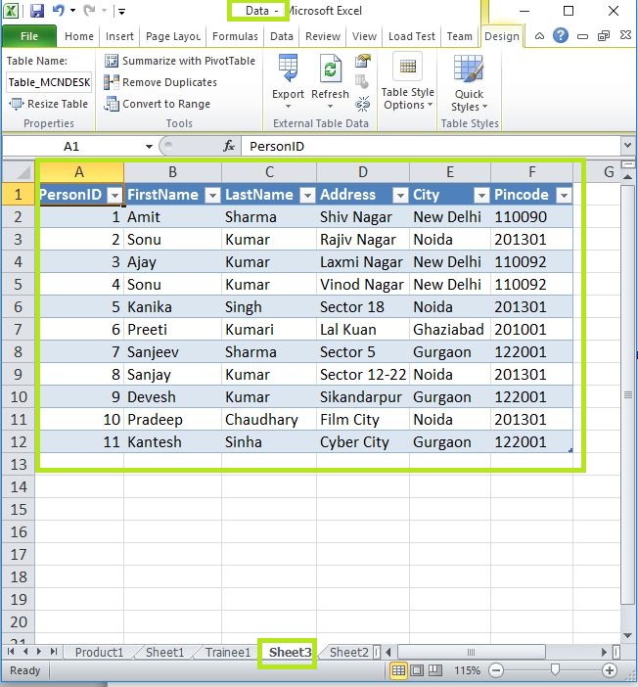Click the Redo arrow icon
This screenshot has height=687, width=638.
click(x=89, y=11)
